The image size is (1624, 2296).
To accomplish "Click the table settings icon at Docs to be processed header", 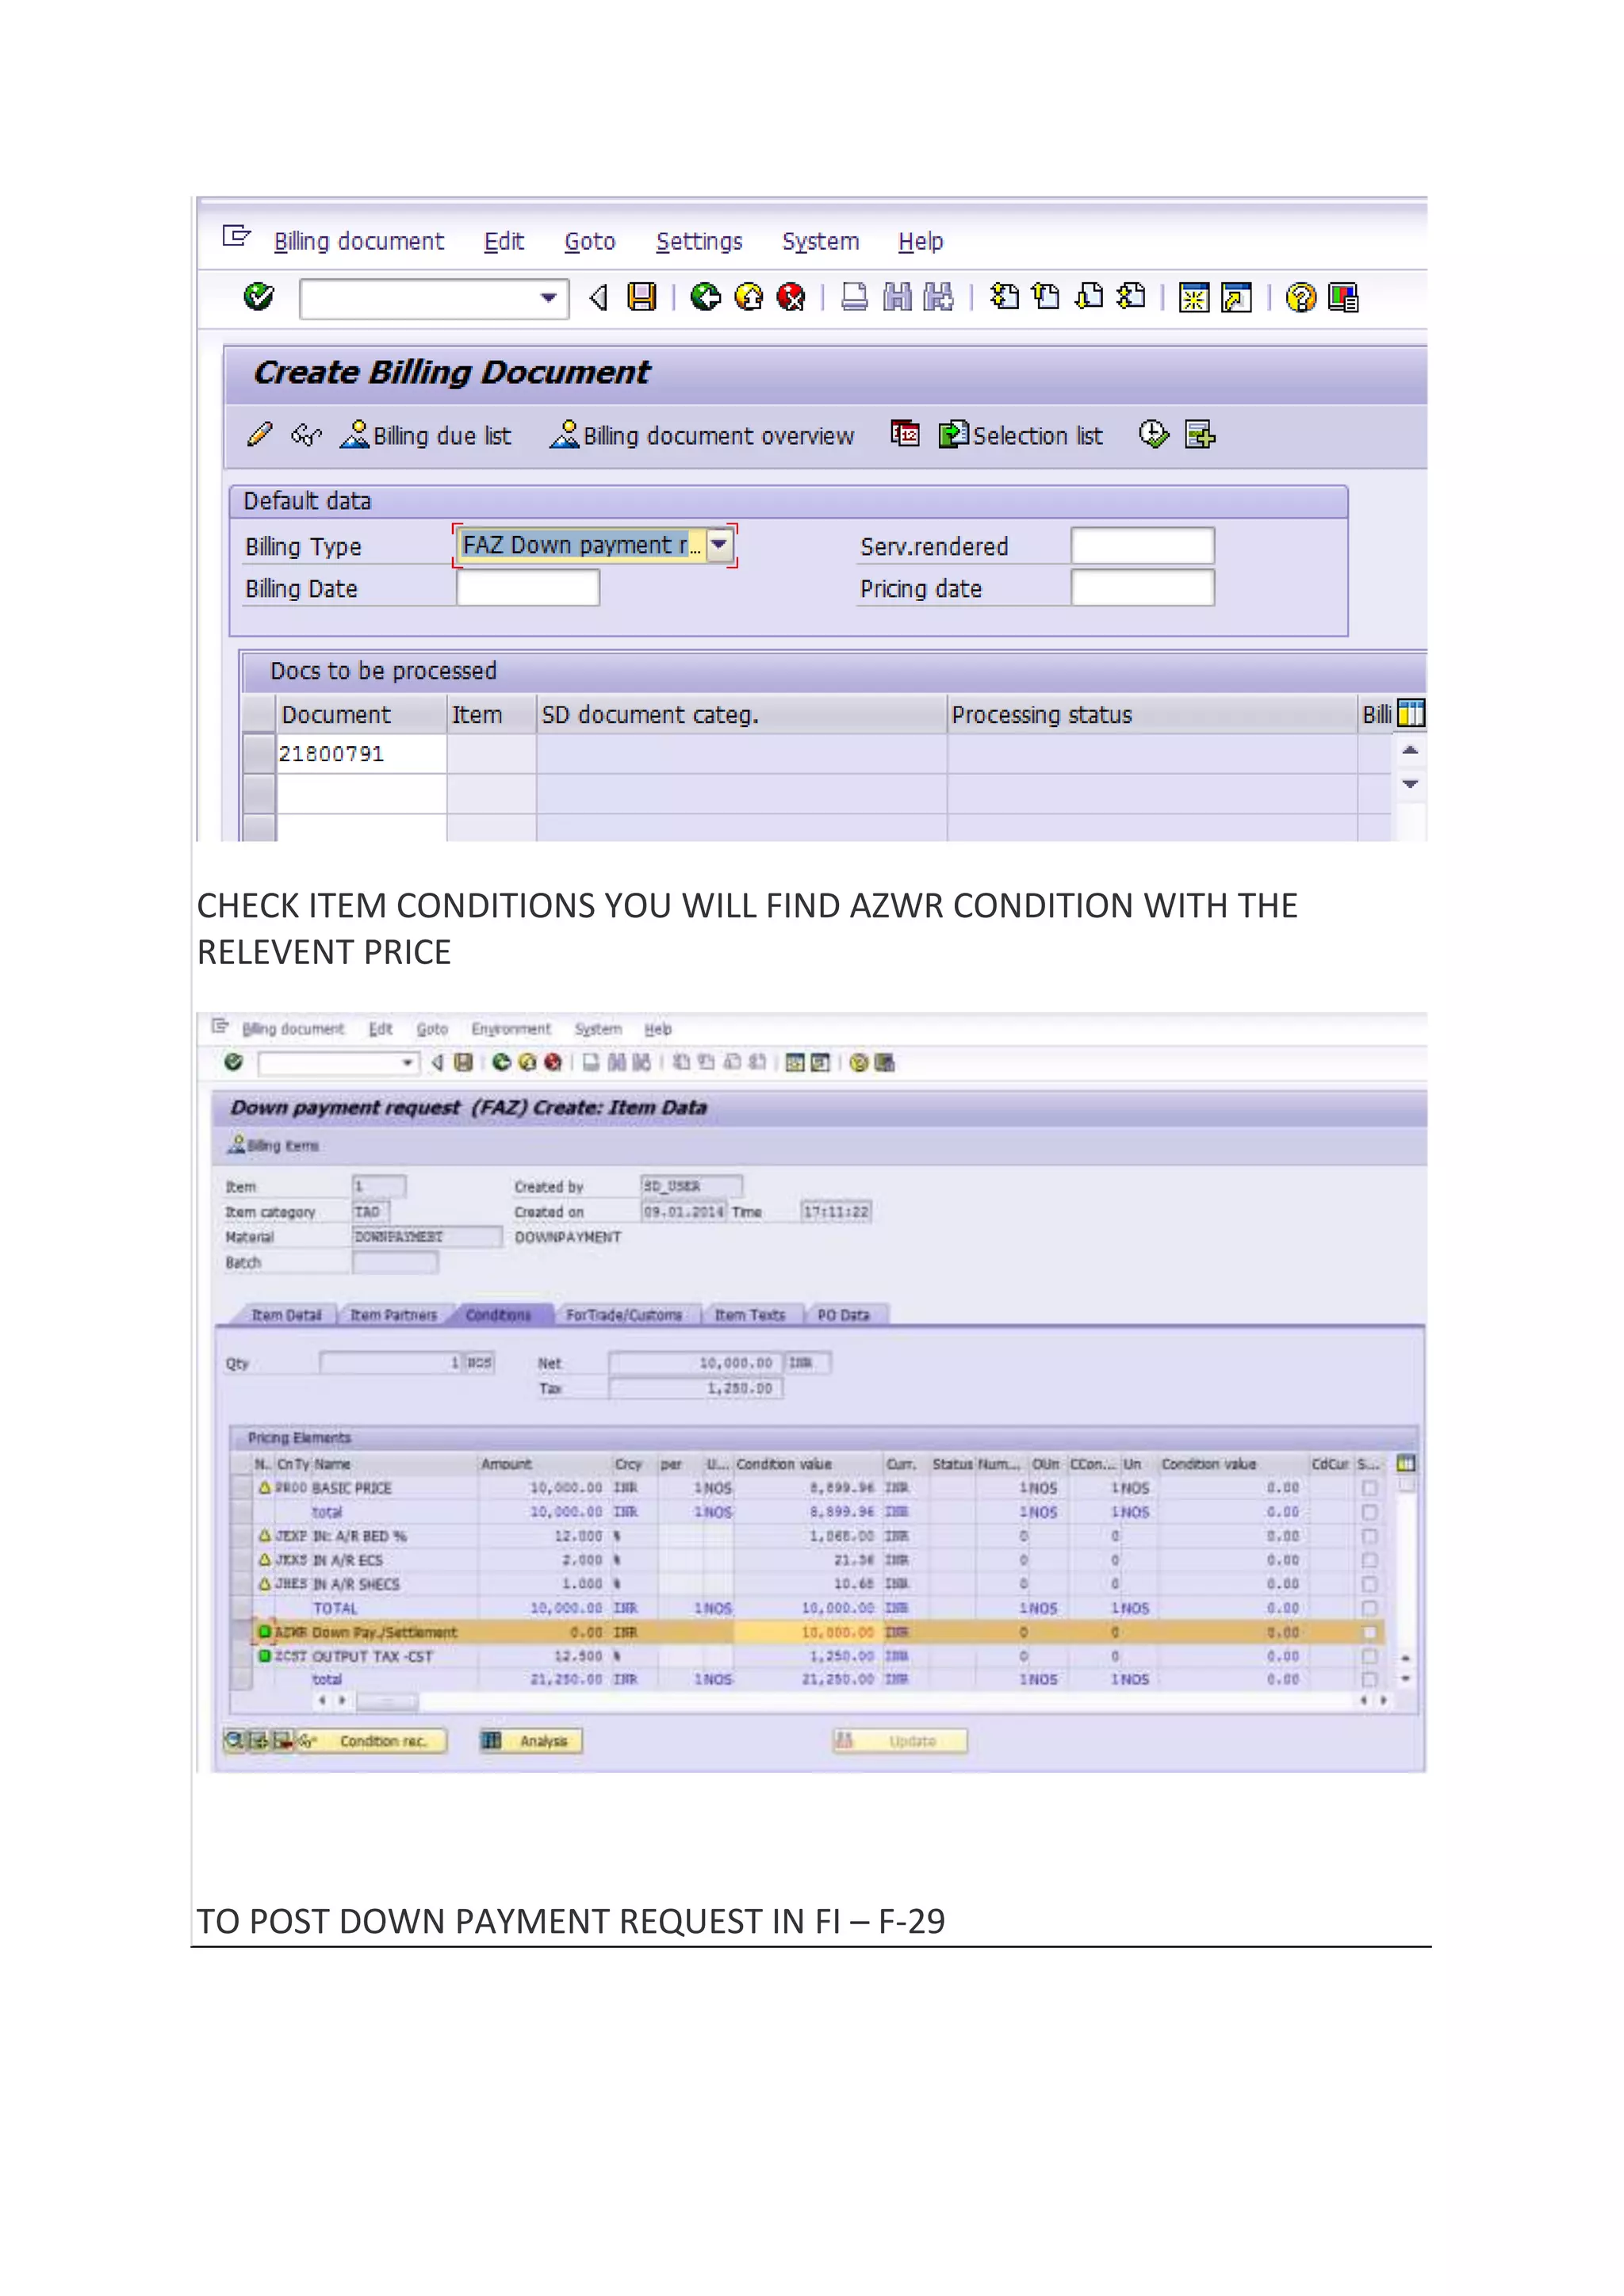I will [1410, 714].
